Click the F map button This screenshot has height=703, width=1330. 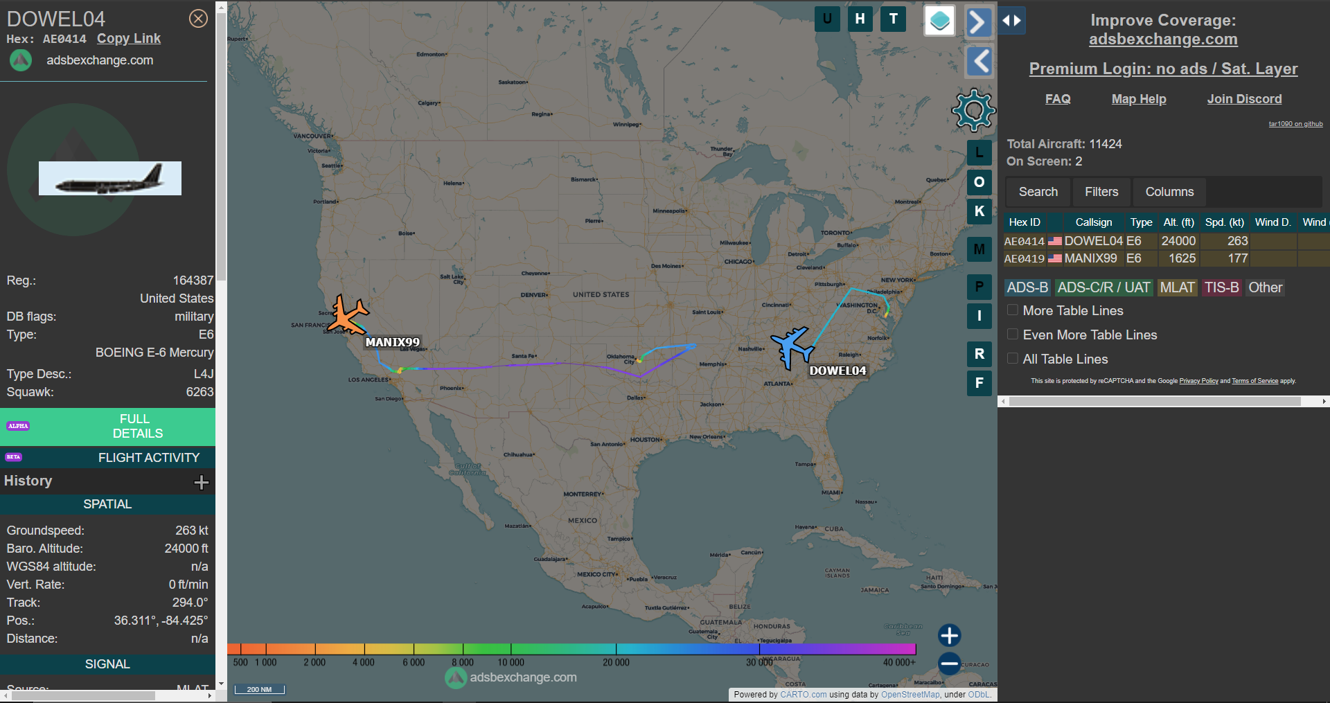tap(979, 383)
